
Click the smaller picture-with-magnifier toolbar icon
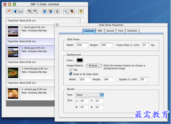pos(36,11)
